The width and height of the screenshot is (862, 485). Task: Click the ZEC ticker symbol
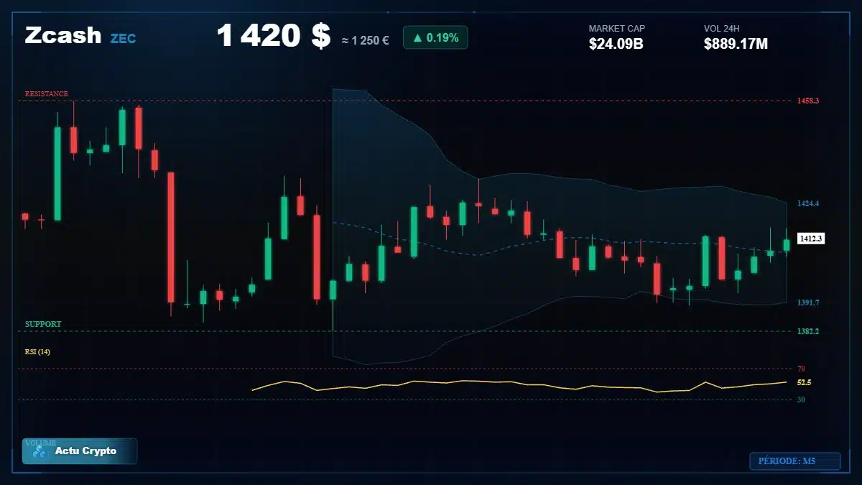point(123,38)
